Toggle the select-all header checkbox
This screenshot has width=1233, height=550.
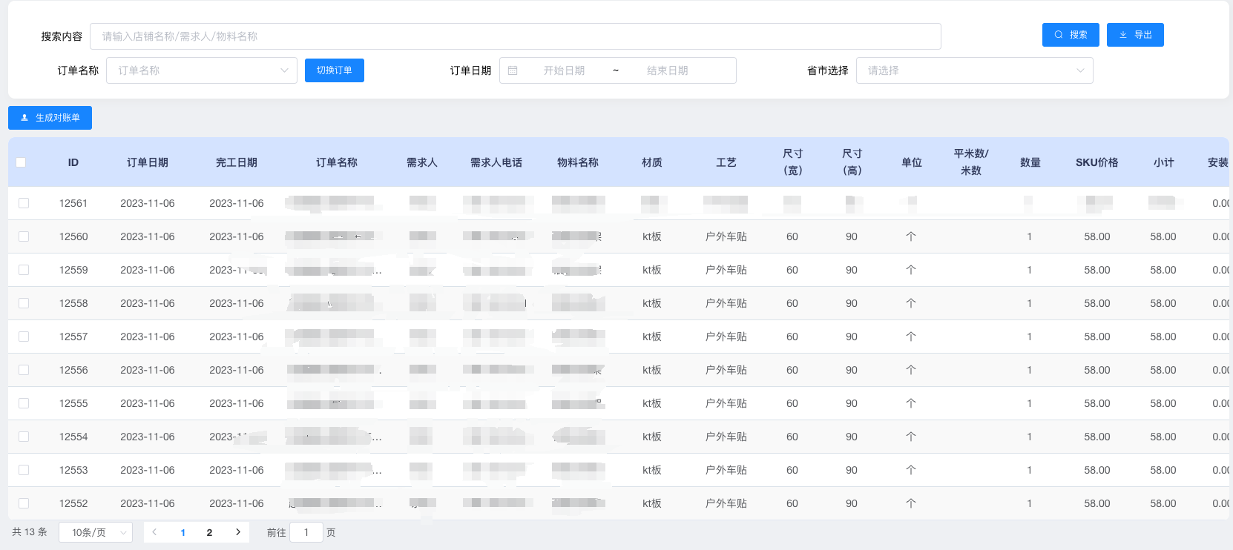point(21,162)
